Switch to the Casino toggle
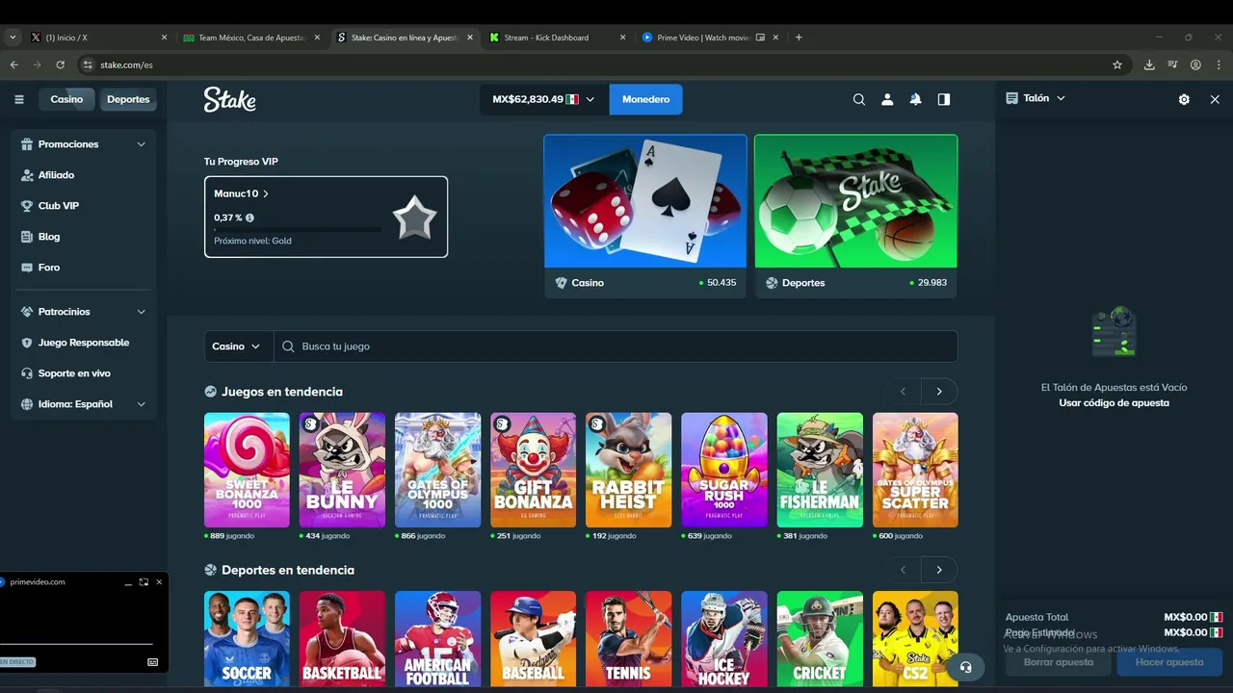The width and height of the screenshot is (1233, 693). (x=66, y=99)
